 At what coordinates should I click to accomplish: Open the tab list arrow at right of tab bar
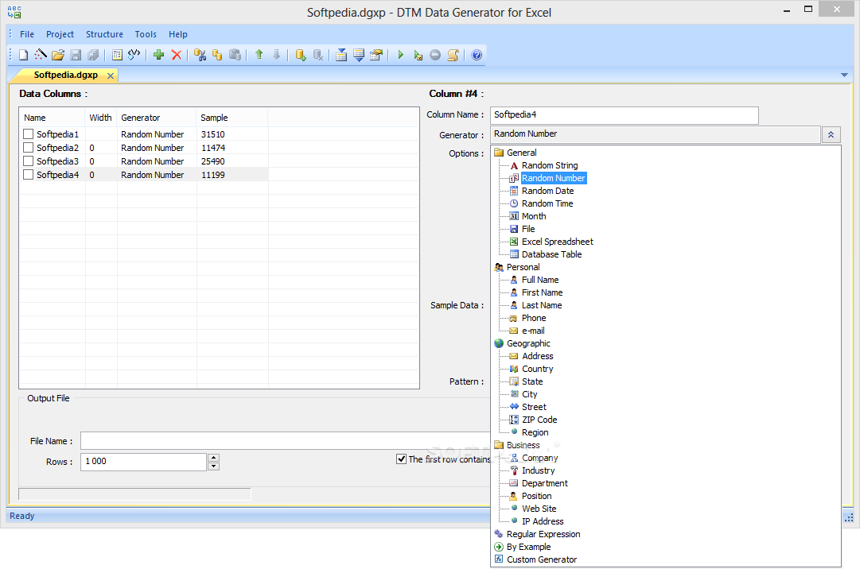(x=844, y=75)
